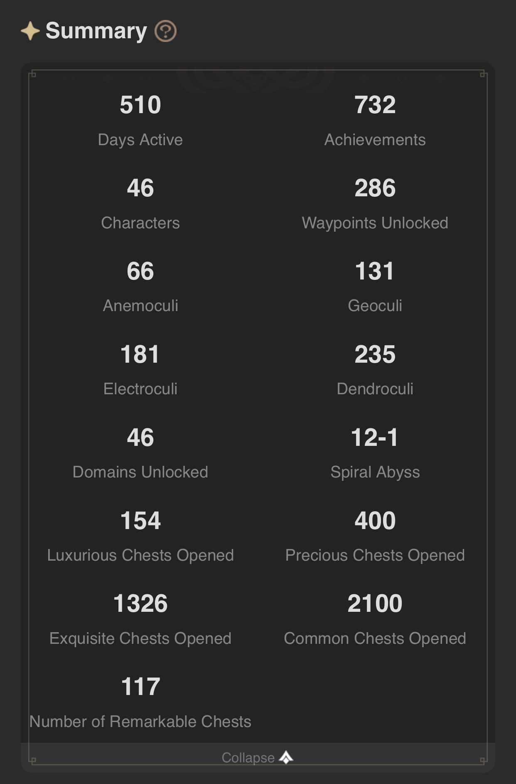Expand details for Domains Unlocked
The height and width of the screenshot is (784, 516).
point(140,453)
